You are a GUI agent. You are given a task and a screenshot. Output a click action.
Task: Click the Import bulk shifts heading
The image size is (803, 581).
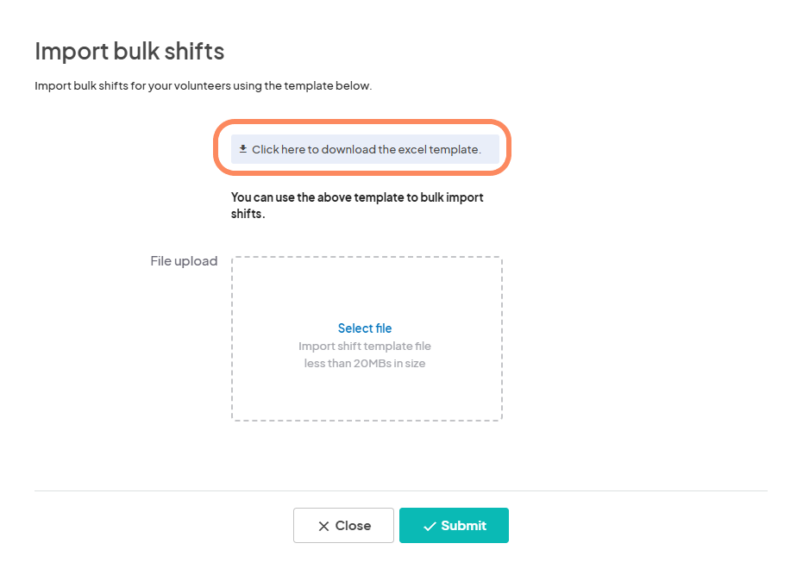click(x=129, y=51)
